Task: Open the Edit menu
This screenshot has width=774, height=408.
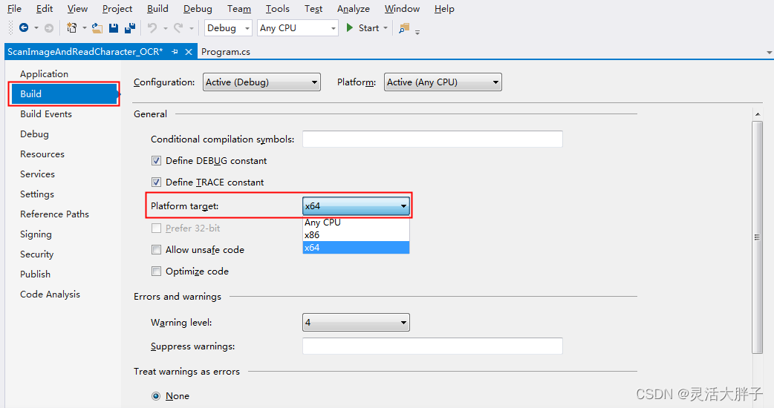Action: [45, 9]
